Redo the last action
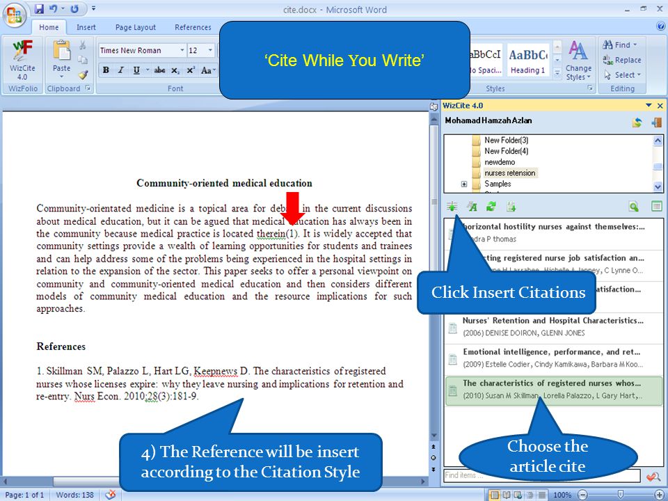The width and height of the screenshot is (668, 501). coord(74,8)
